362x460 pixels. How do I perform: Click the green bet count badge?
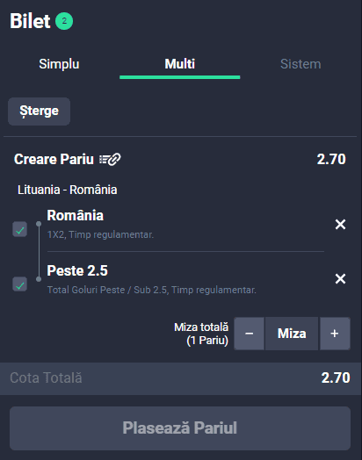pyautogui.click(x=64, y=21)
